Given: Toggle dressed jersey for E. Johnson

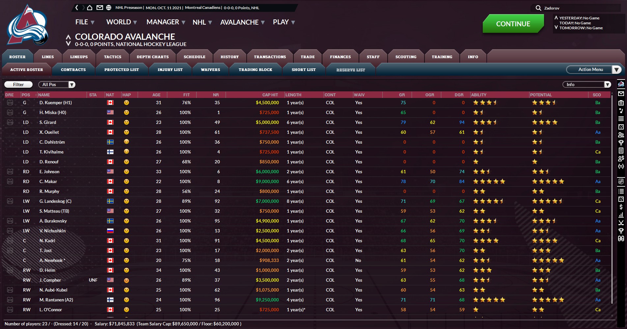Looking at the screenshot, I should click(10, 172).
